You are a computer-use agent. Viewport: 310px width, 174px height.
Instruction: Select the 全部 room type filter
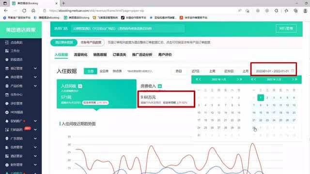click(91, 71)
